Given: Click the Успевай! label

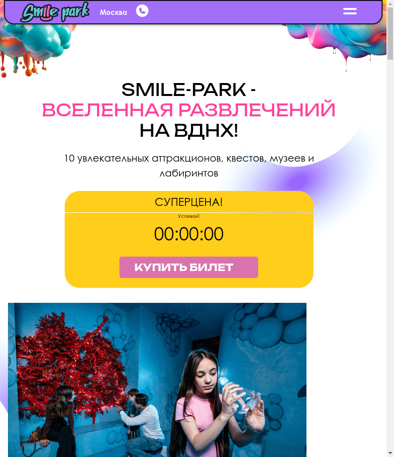Looking at the screenshot, I should pyautogui.click(x=189, y=216).
